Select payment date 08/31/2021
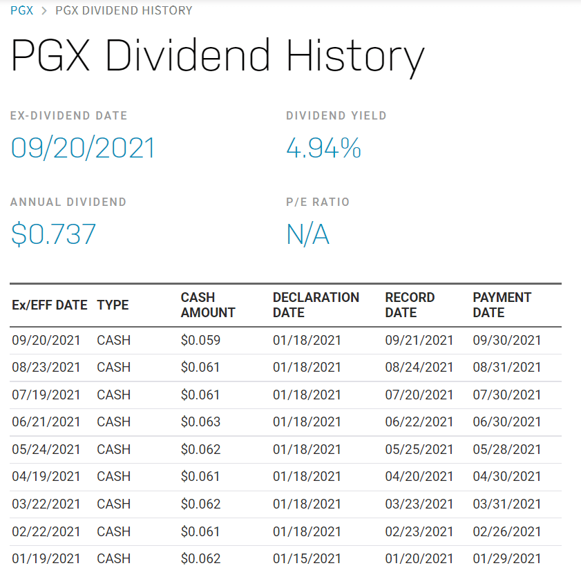 tap(507, 367)
